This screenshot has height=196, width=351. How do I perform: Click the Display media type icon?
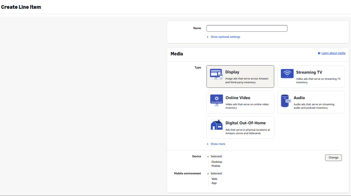[216, 74]
